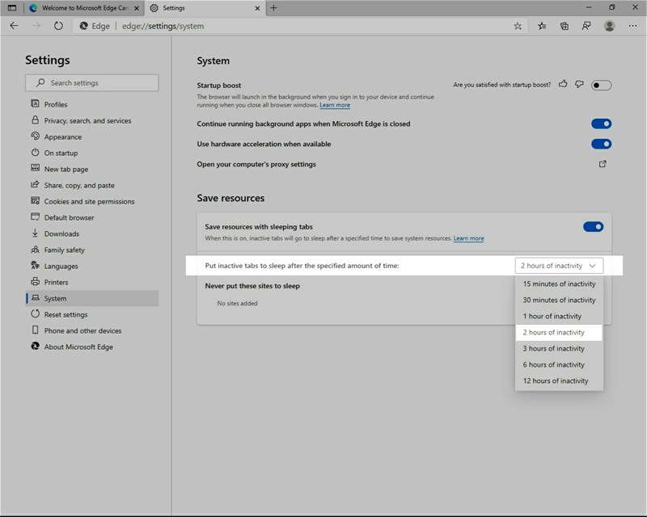Select 15 minutes of inactivity

pyautogui.click(x=559, y=284)
